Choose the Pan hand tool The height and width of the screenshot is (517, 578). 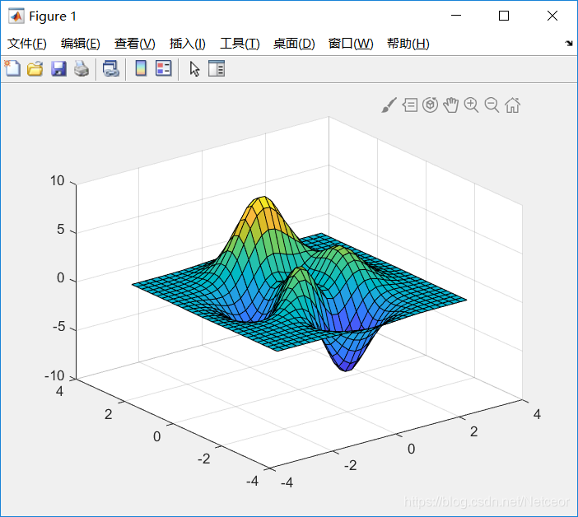pyautogui.click(x=451, y=105)
